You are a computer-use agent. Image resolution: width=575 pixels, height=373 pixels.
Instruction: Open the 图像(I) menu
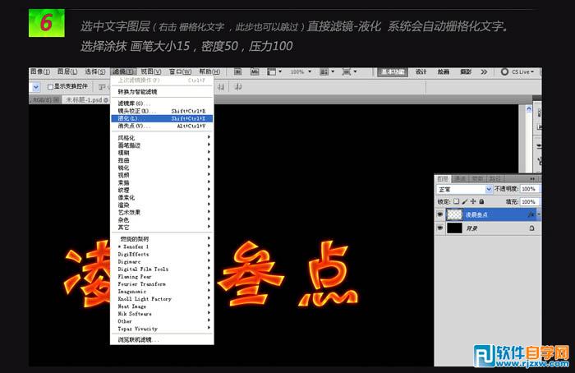tap(40, 71)
